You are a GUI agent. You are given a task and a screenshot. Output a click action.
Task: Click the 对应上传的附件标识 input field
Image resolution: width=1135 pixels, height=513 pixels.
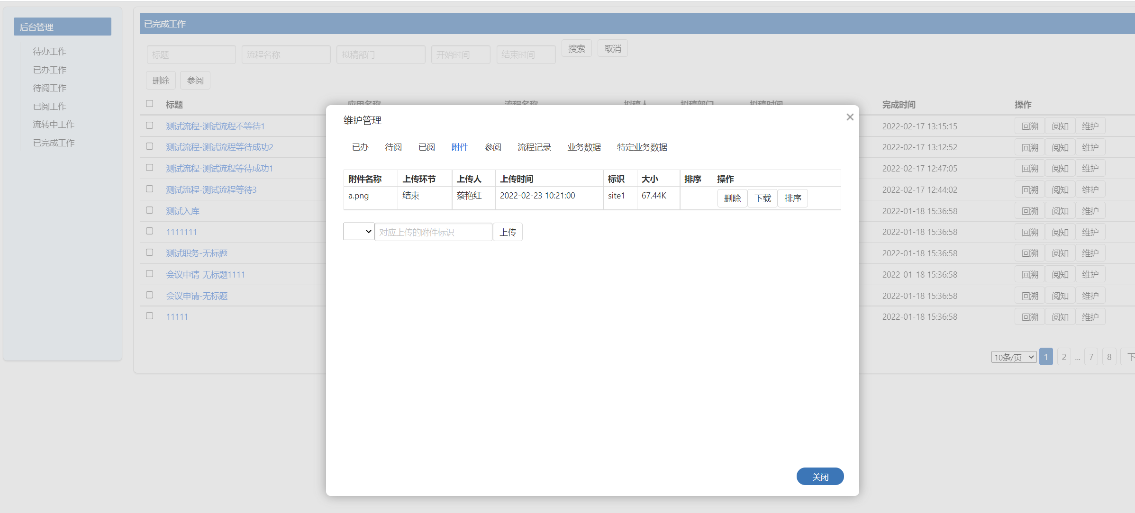[x=433, y=232]
